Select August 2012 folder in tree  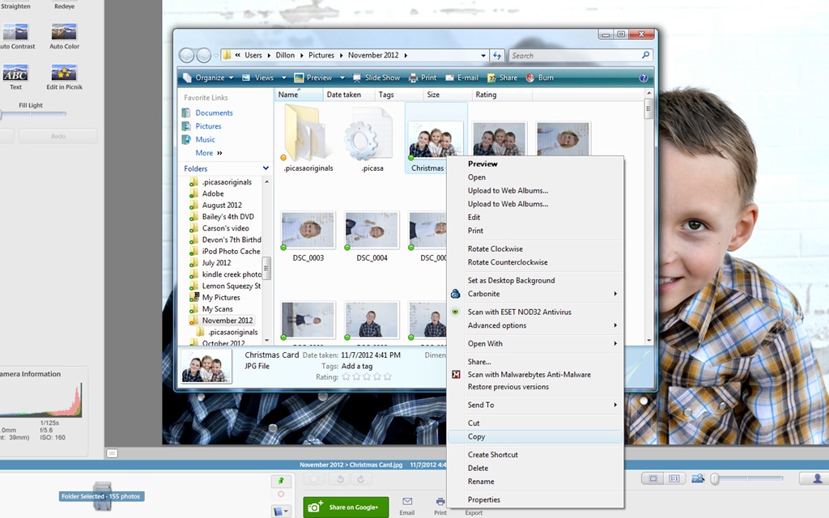tap(222, 205)
